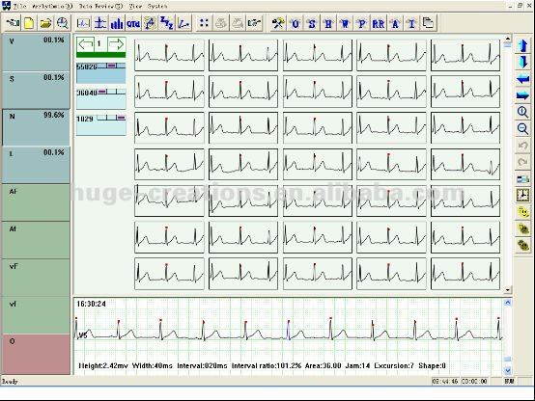
Task: Click the hammer and wrench tools icon
Action: point(278,23)
